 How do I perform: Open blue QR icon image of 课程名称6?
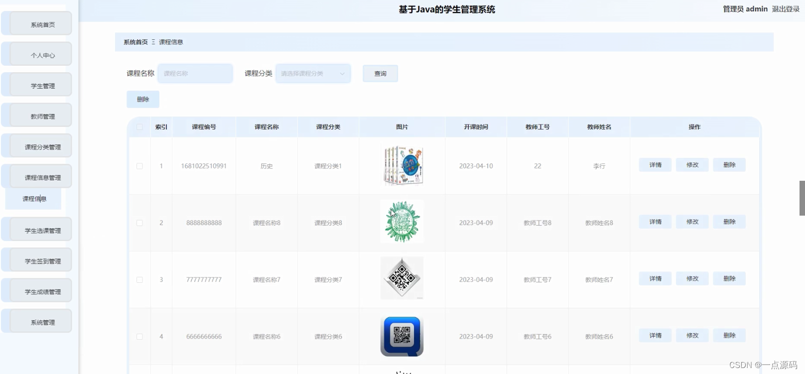tap(402, 336)
